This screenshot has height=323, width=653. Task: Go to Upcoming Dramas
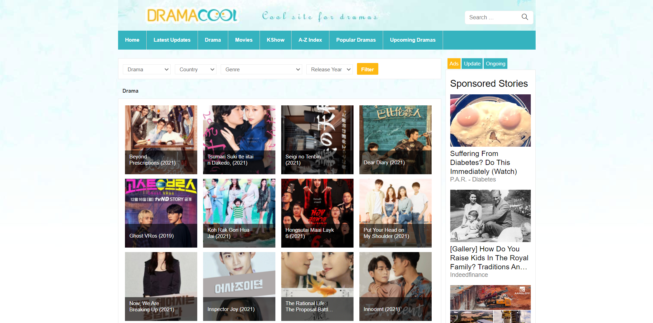click(412, 40)
